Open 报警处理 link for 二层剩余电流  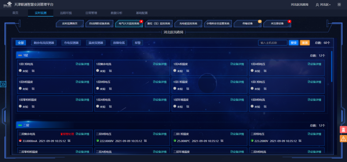(67, 134)
